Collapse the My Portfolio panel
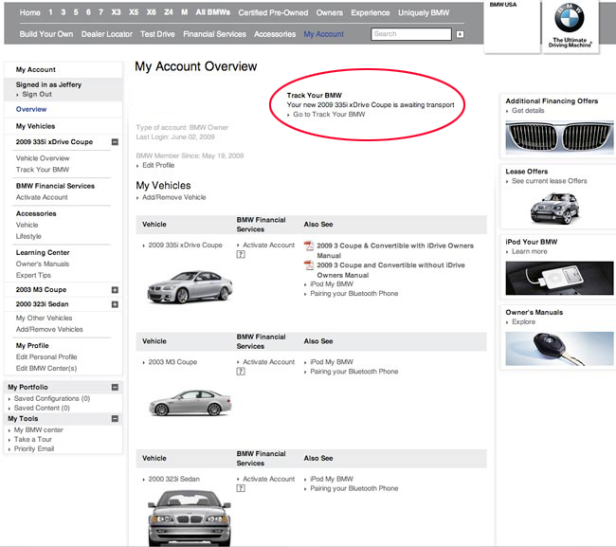The width and height of the screenshot is (616, 547). pos(115,387)
